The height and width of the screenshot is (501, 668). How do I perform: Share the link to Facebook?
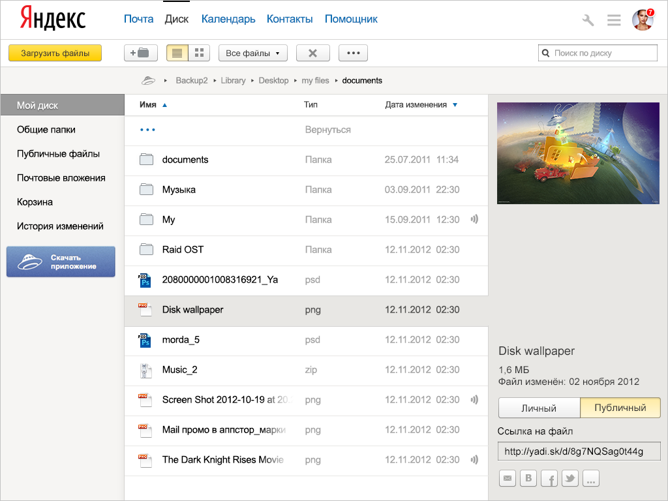pyautogui.click(x=549, y=478)
